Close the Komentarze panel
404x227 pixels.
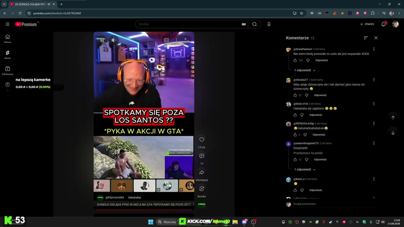[x=376, y=38]
